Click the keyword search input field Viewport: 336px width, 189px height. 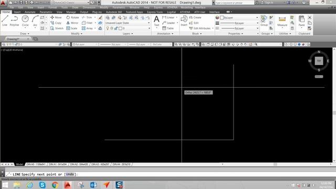(235, 3)
